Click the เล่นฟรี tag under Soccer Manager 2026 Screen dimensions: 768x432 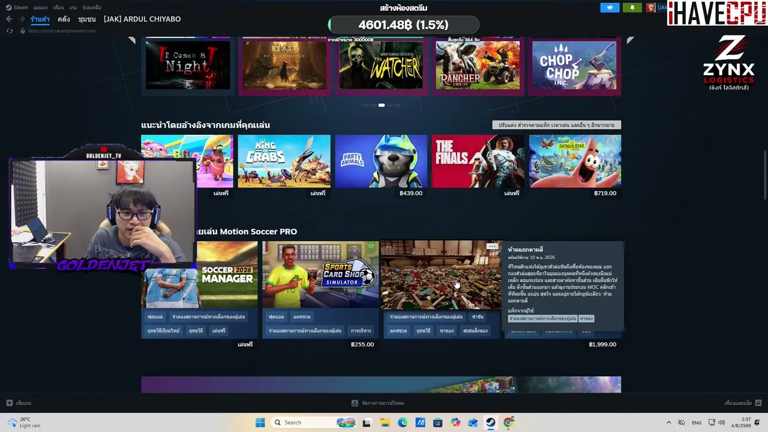click(x=218, y=331)
